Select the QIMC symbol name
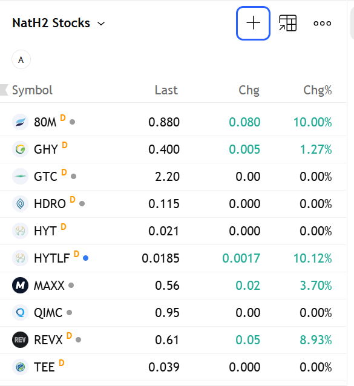This screenshot has width=354, height=386. coord(48,313)
